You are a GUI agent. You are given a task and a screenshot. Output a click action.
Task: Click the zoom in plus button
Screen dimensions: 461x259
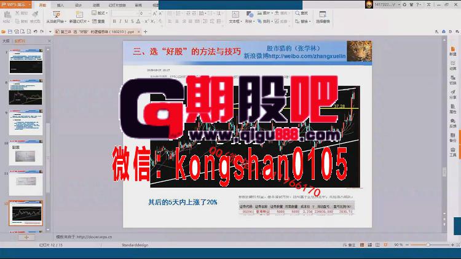coord(452,245)
